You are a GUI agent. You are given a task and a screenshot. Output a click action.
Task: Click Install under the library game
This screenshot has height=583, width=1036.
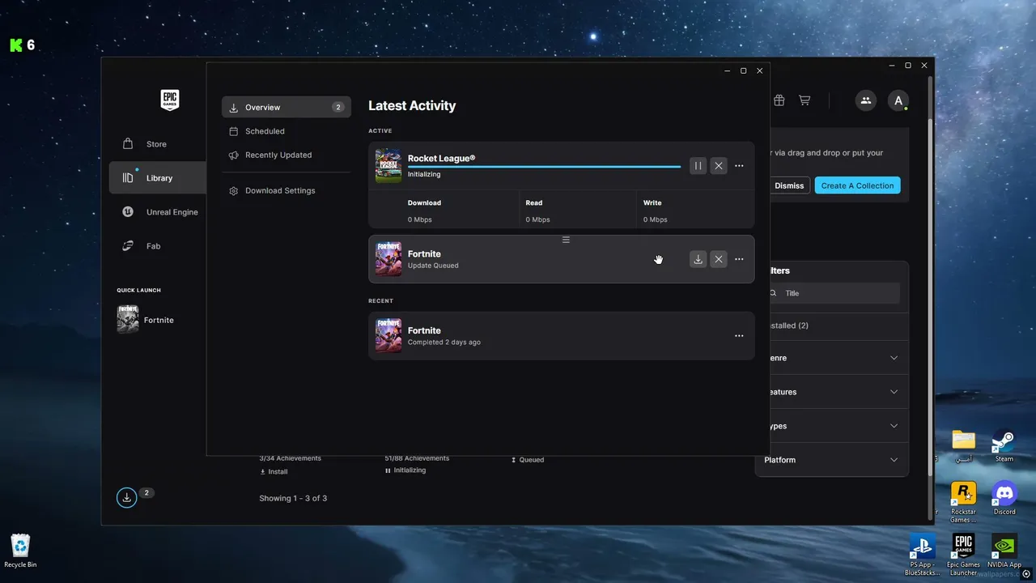tap(274, 471)
